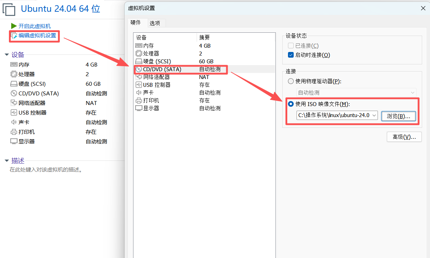Viewport: 430px width, 258px height.
Task: Click the edit VM settings pencil icon
Action: pyautogui.click(x=14, y=36)
